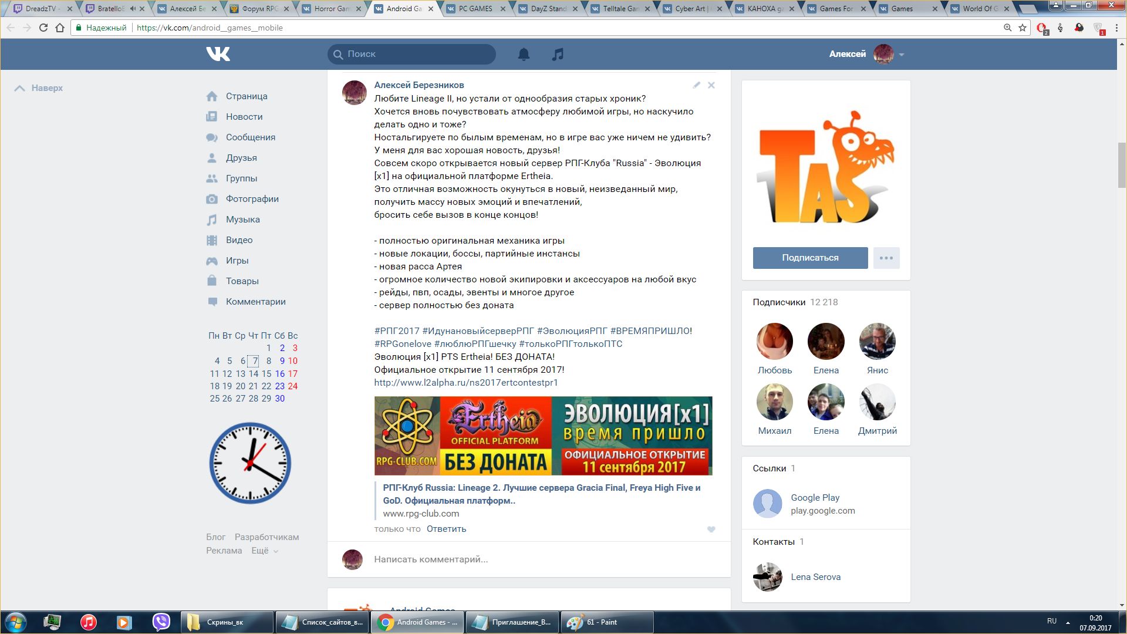Image resolution: width=1127 pixels, height=634 pixels.
Task: Click the VK logo in the header
Action: click(218, 54)
